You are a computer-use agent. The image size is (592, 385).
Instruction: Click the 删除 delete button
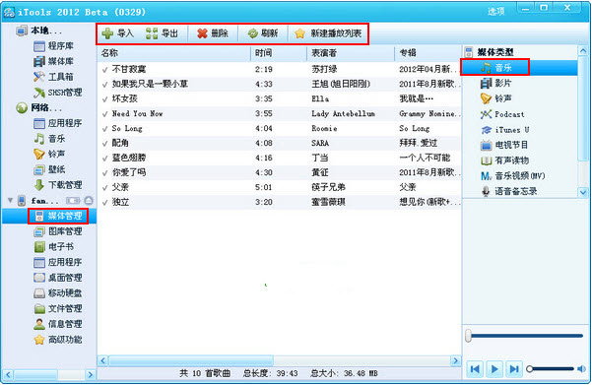213,33
